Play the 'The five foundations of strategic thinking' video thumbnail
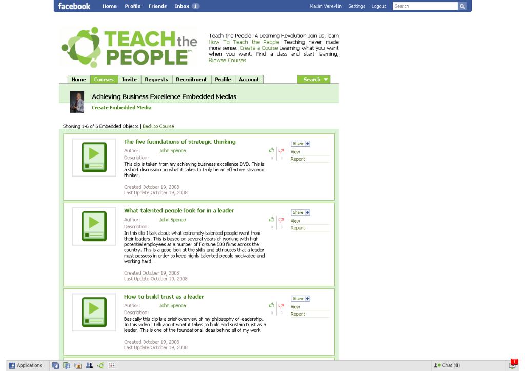 (x=94, y=157)
